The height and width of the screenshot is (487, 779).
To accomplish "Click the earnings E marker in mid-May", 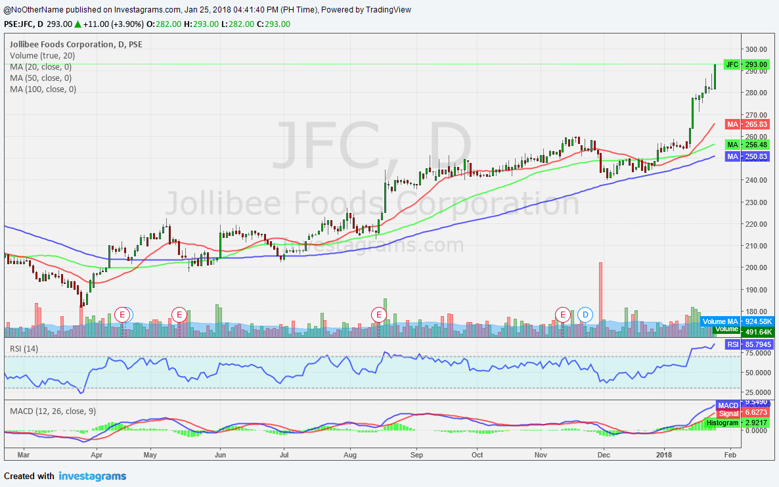I will (x=179, y=315).
